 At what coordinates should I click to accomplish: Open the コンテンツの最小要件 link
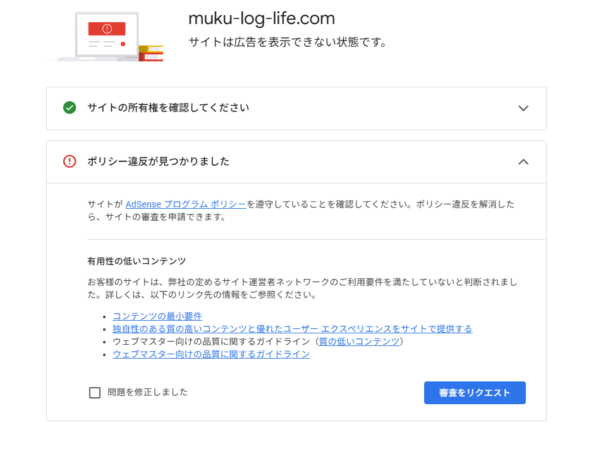(156, 316)
